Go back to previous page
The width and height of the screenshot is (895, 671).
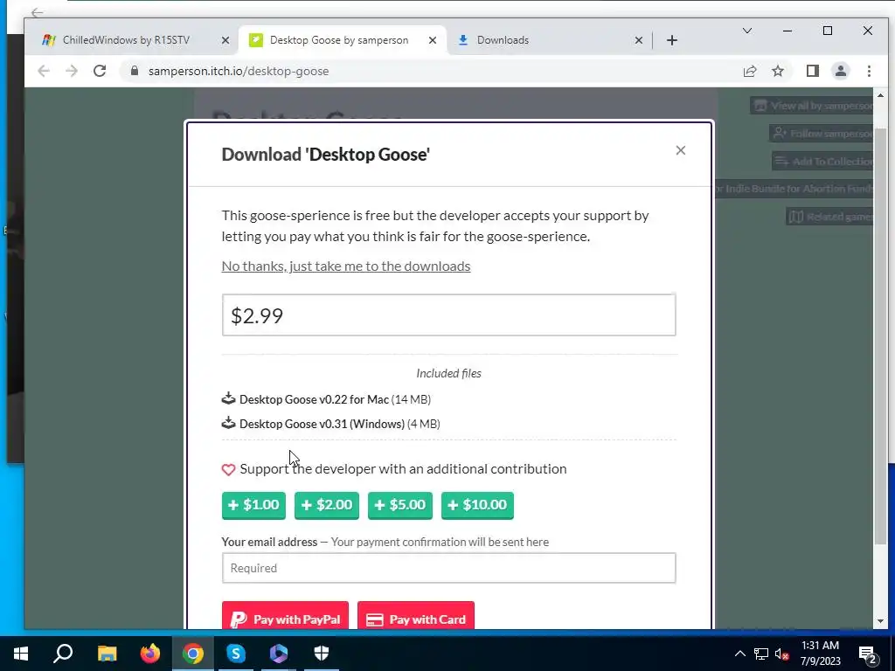(44, 71)
